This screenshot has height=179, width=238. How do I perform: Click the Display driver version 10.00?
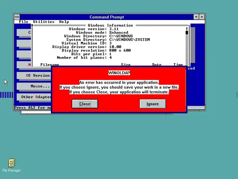click(x=115, y=47)
